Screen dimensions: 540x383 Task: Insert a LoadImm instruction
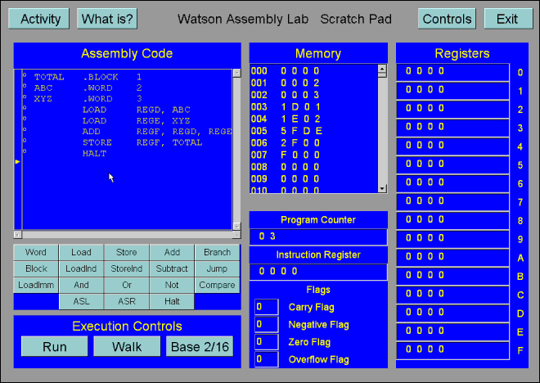(36, 285)
